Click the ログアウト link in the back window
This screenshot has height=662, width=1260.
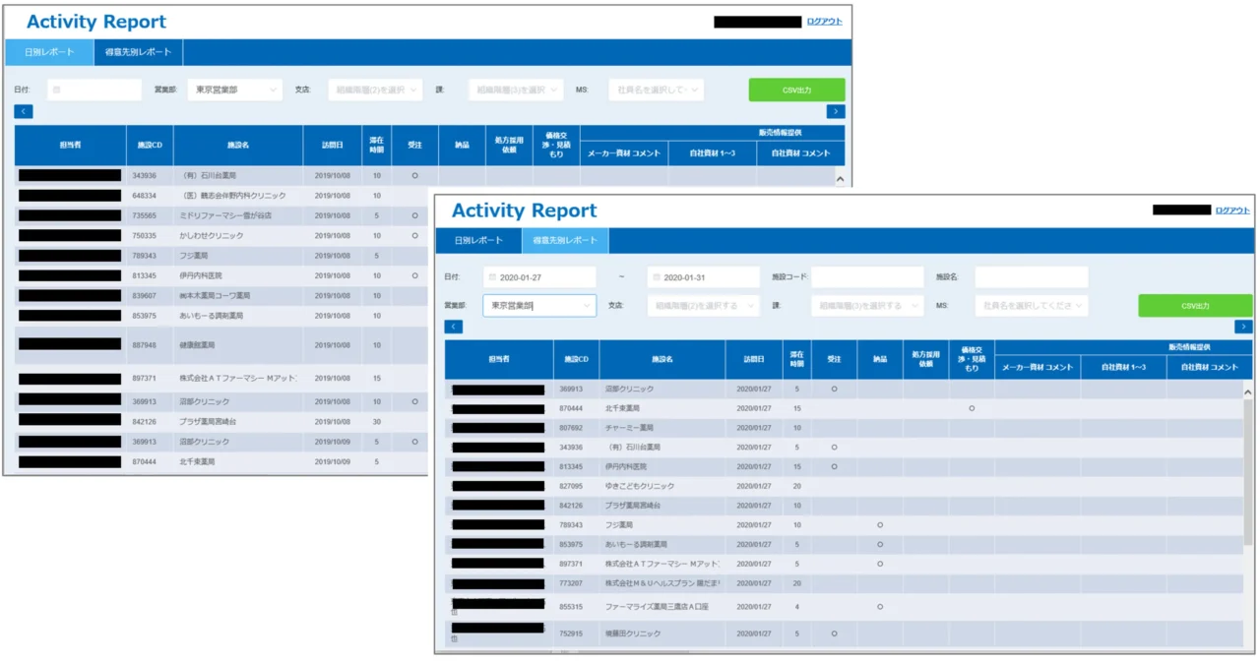pos(824,22)
